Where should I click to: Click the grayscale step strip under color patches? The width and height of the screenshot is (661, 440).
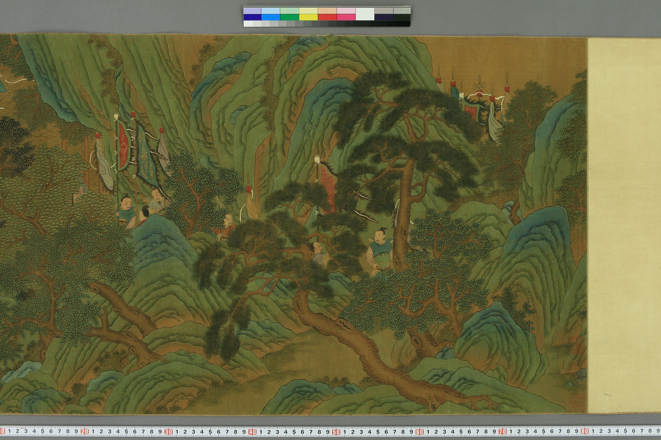pyautogui.click(x=327, y=24)
